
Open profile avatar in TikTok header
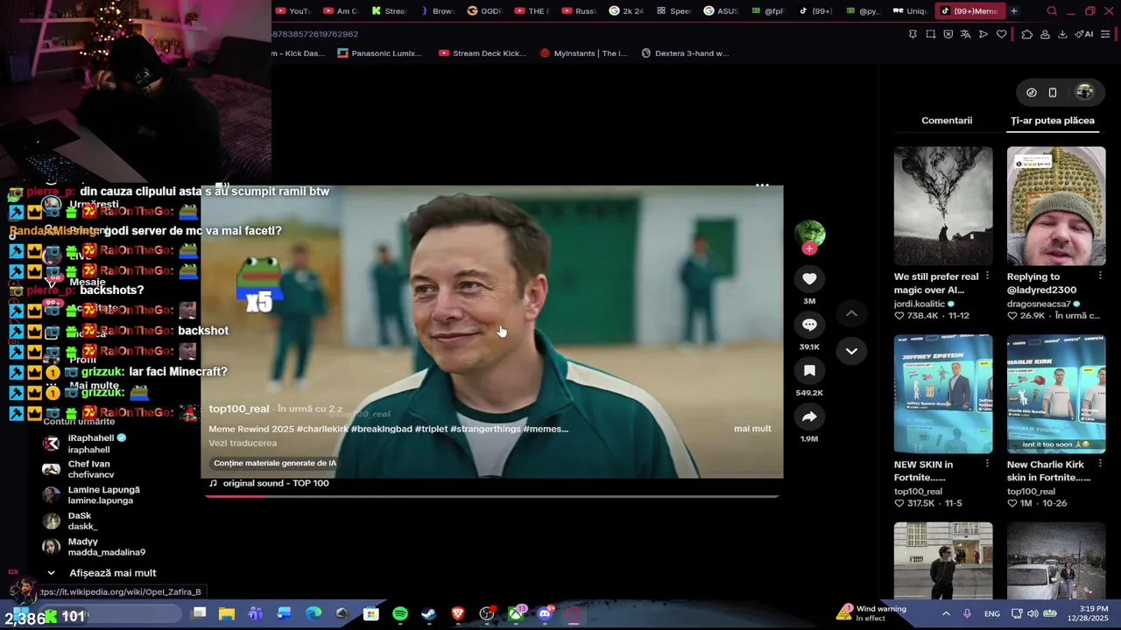(1084, 92)
